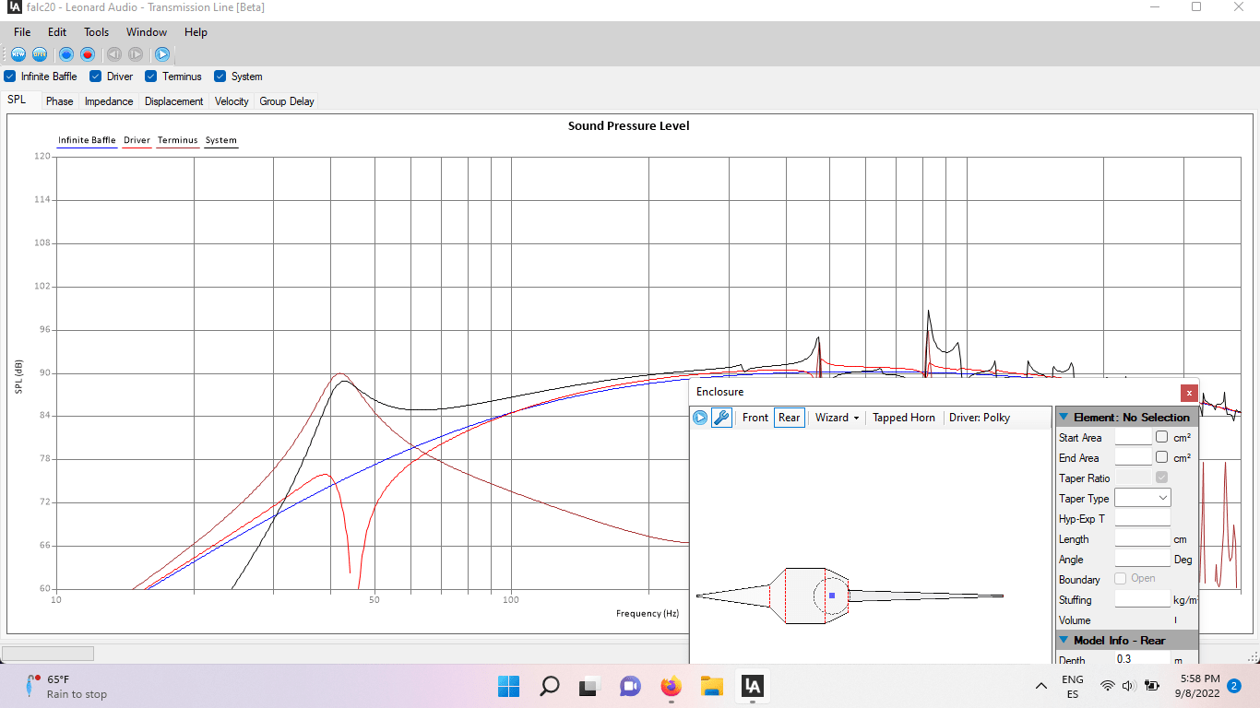This screenshot has height=708, width=1260.
Task: Switch to the Displacement tab
Action: pyautogui.click(x=174, y=101)
